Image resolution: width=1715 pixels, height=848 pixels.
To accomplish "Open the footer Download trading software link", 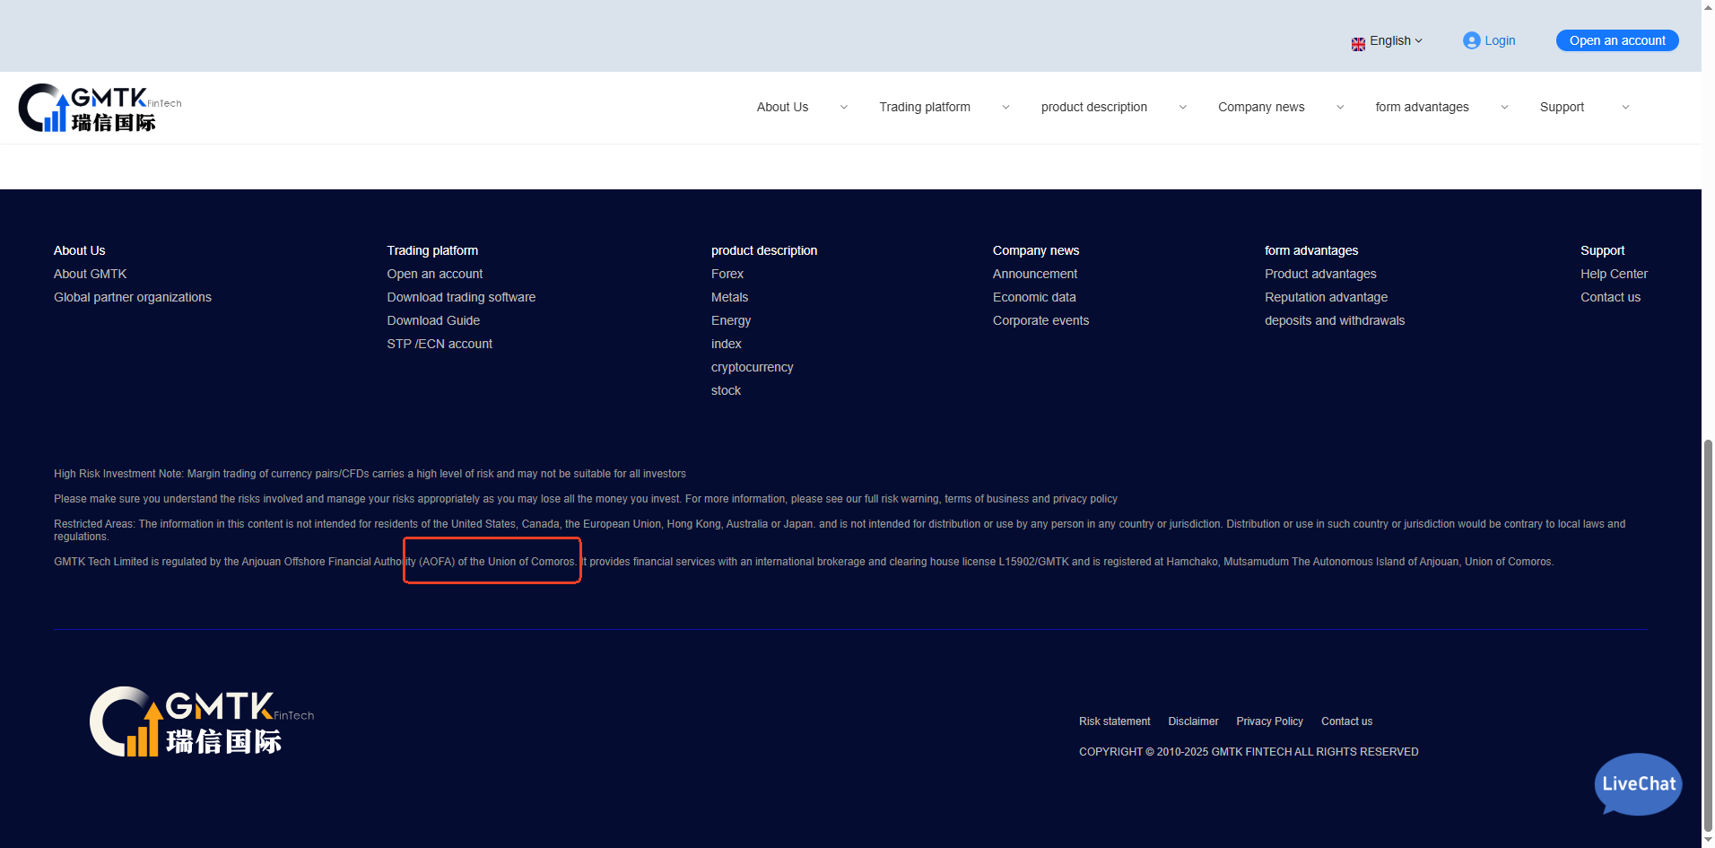I will [x=461, y=297].
